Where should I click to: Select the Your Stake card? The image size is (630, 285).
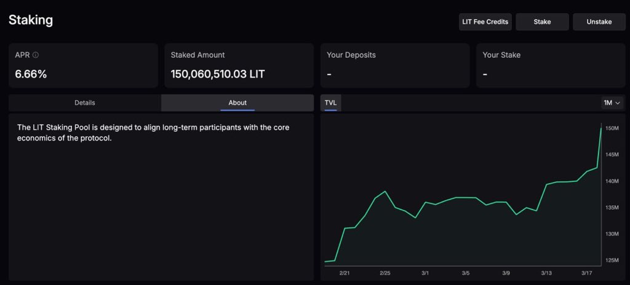pyautogui.click(x=550, y=65)
